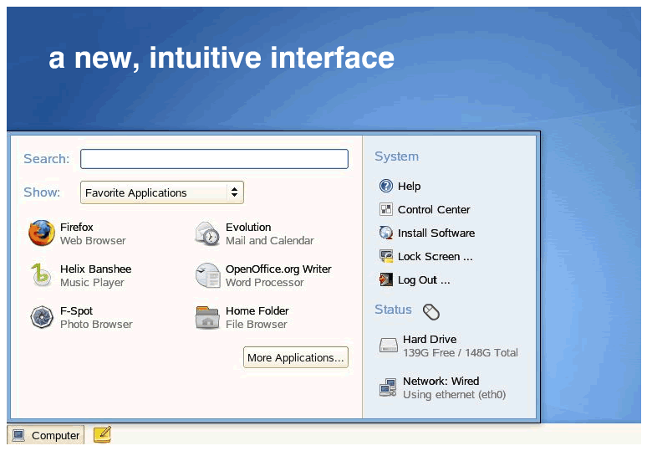Focus the Search text field
This screenshot has width=647, height=451.
tap(214, 159)
